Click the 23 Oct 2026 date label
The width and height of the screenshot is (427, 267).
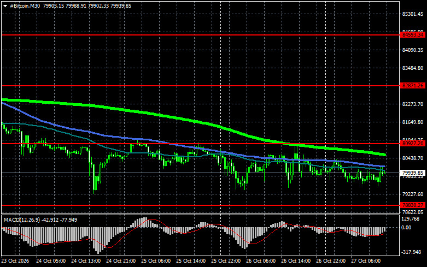coord(15,261)
